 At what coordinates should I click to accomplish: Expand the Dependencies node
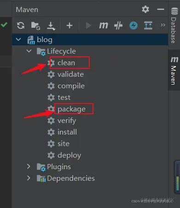point(29,178)
